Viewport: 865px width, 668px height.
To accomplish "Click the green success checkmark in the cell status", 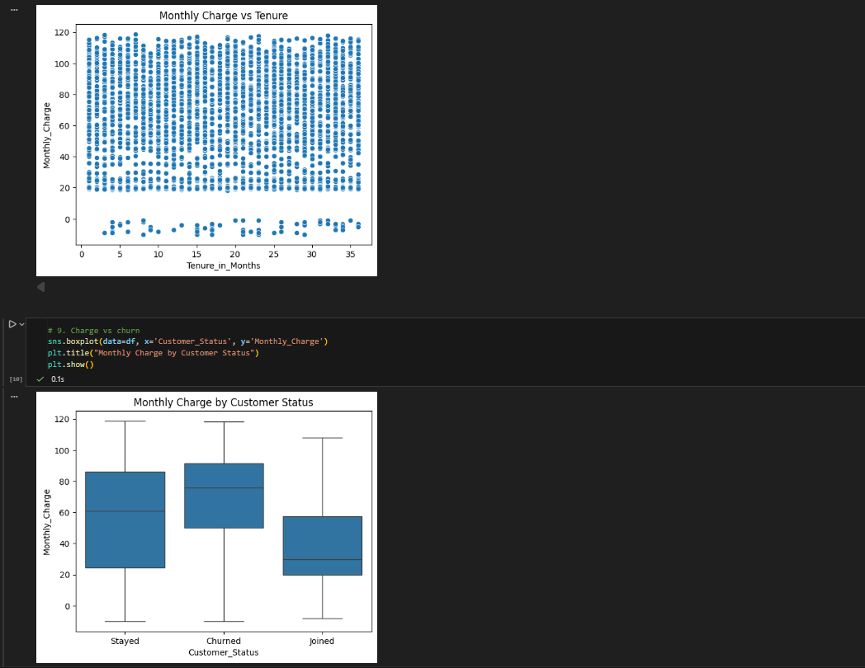I will [x=39, y=379].
